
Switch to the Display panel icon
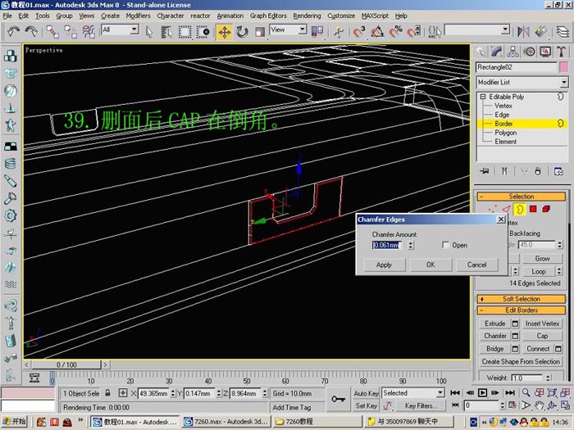point(545,52)
